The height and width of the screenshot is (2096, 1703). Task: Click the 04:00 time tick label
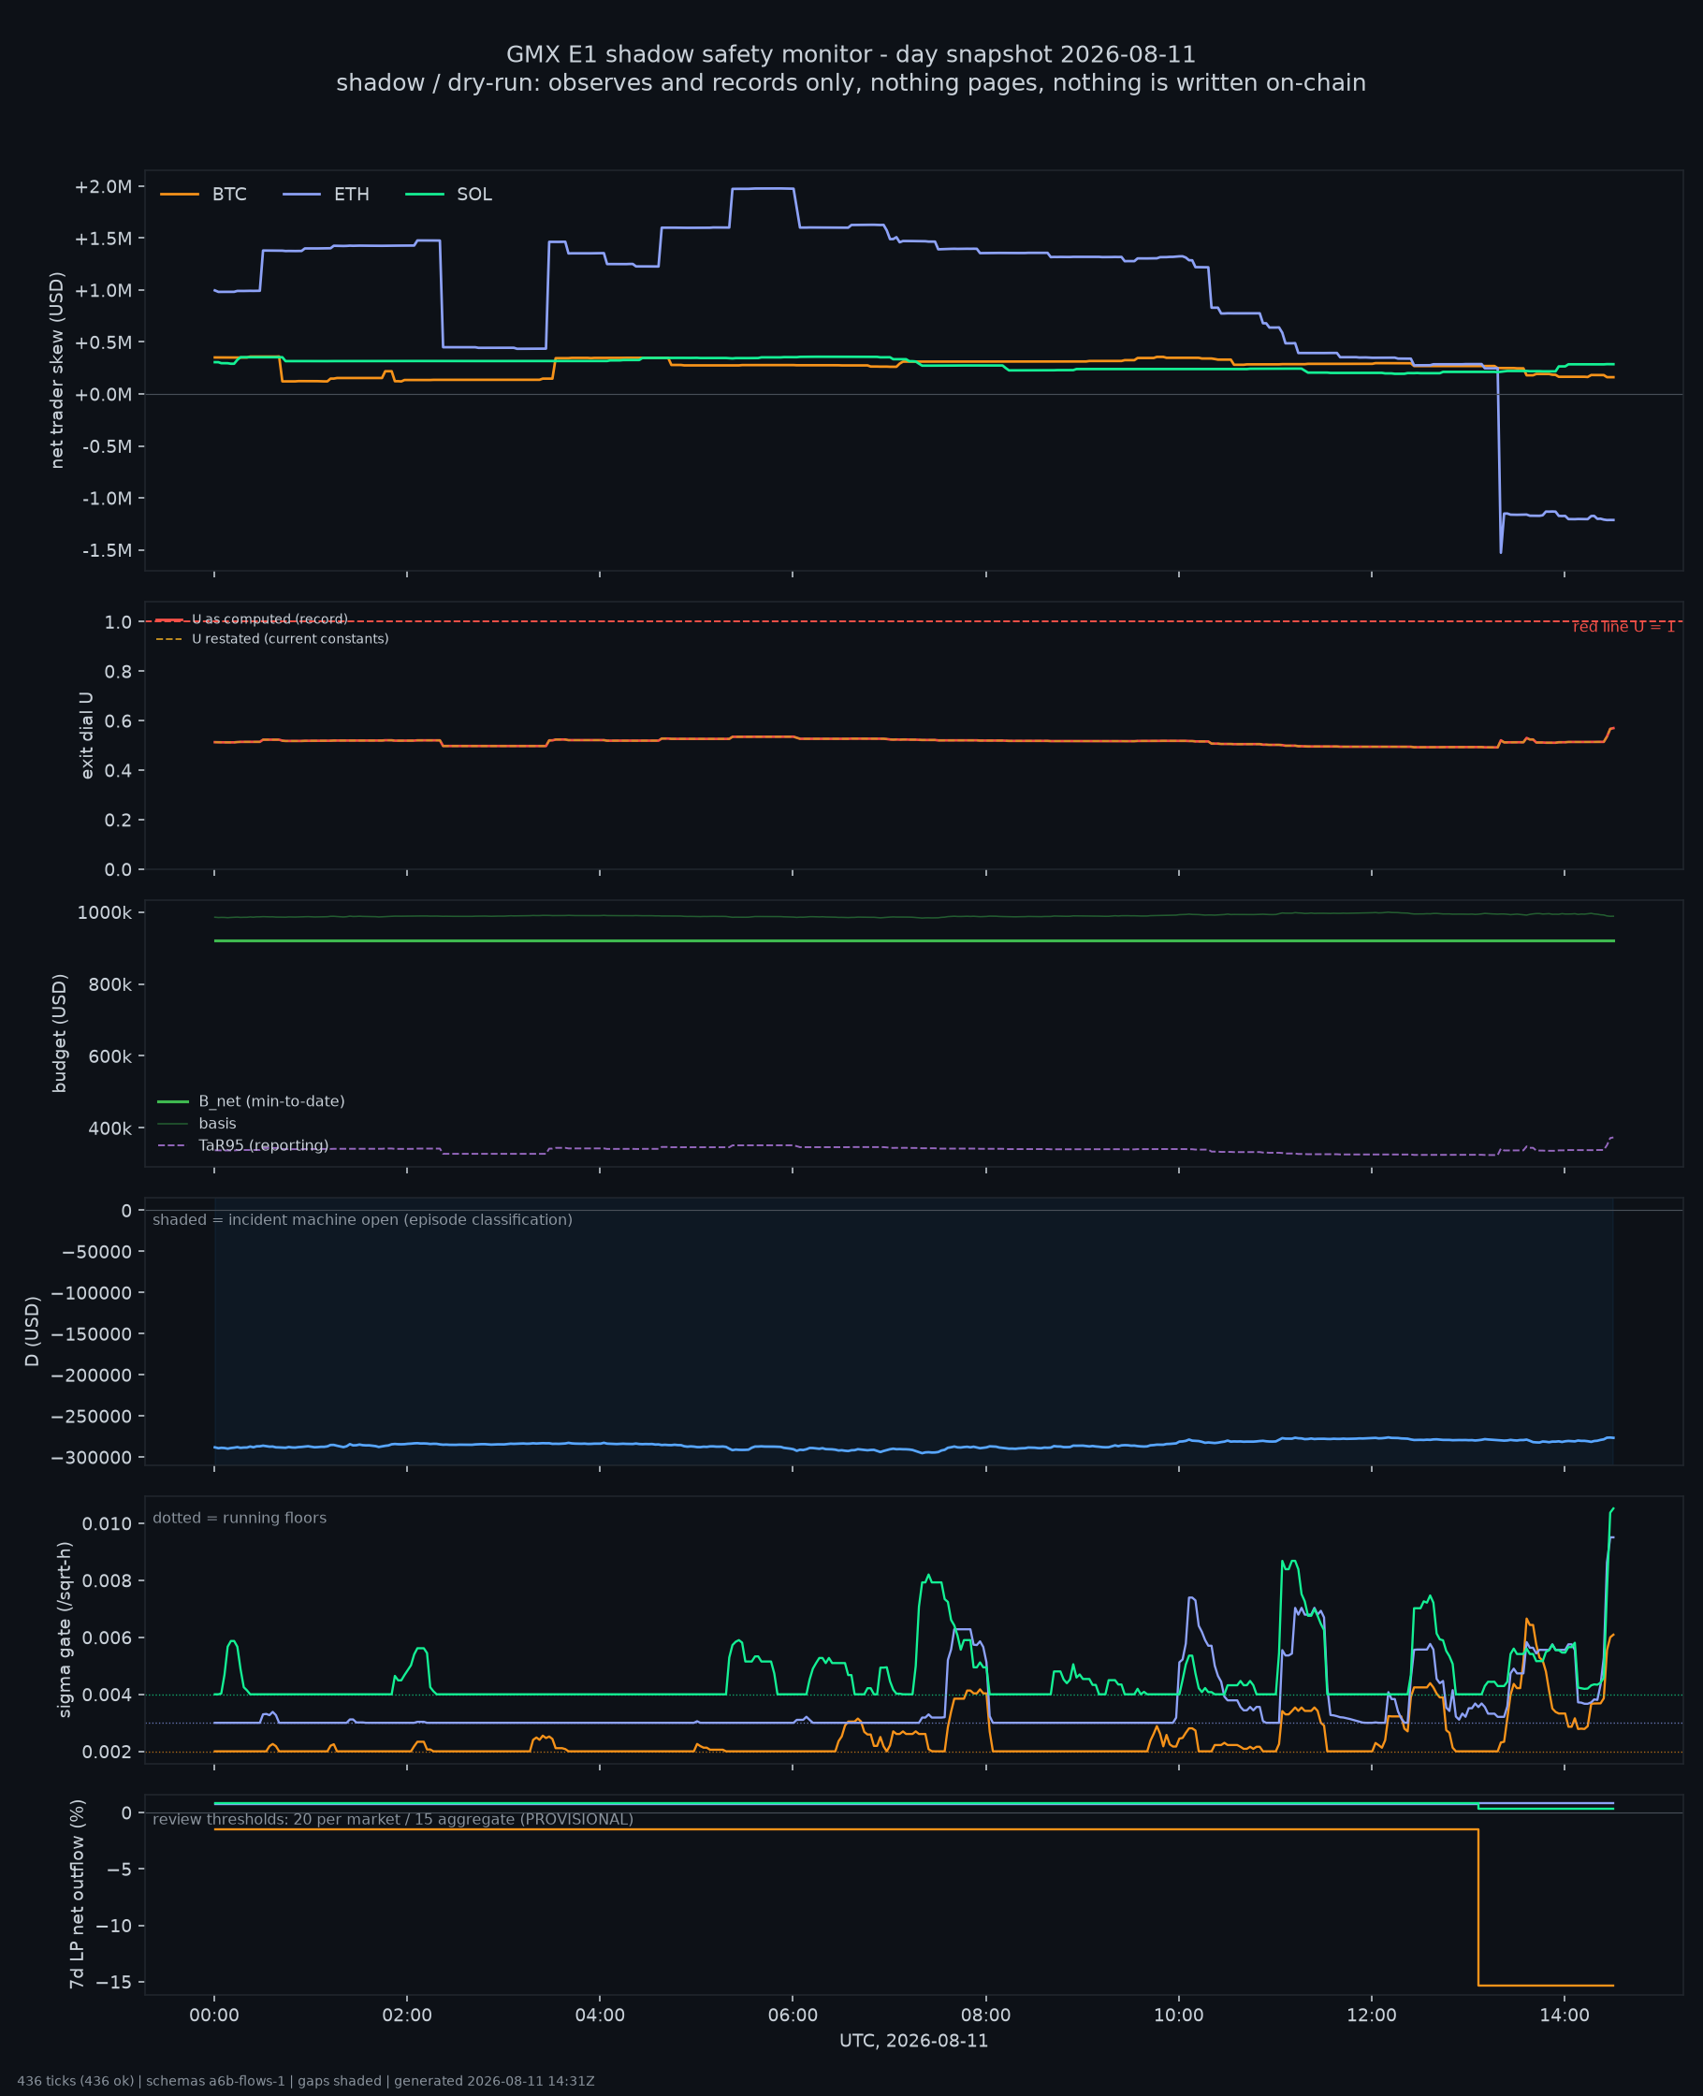pos(600,2015)
